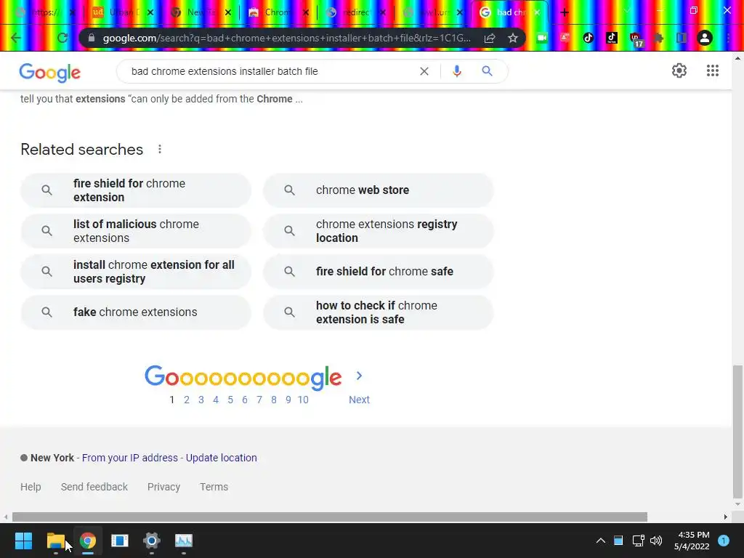Open the Extensions puzzle piece menu
Image resolution: width=744 pixels, height=558 pixels.
(x=658, y=38)
